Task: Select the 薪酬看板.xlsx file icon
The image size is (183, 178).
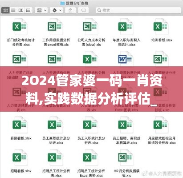Action: (x=20, y=125)
